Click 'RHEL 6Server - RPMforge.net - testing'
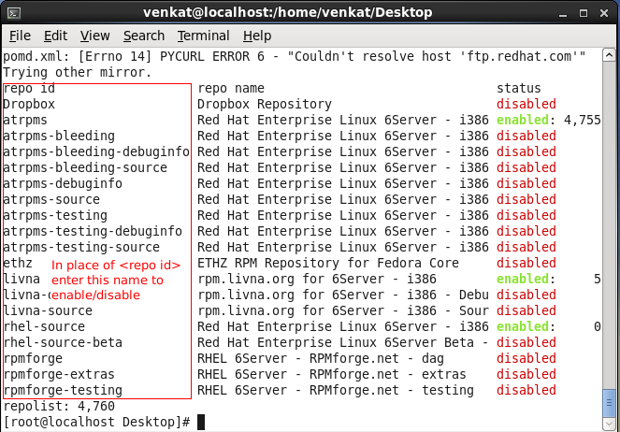Viewport: 620px width, 432px height. point(336,391)
